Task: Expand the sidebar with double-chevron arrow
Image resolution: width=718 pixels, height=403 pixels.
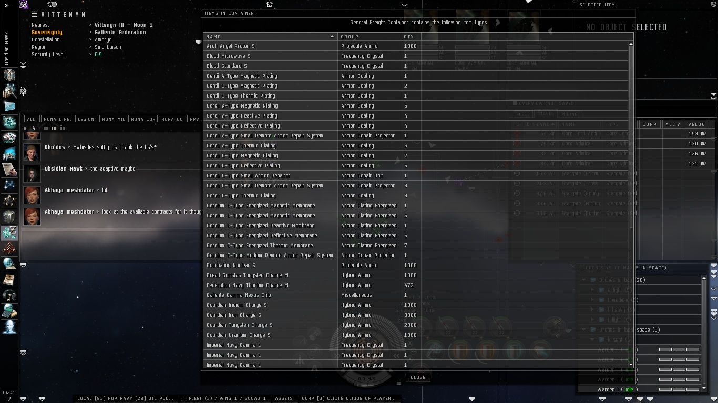Action: coord(6,5)
